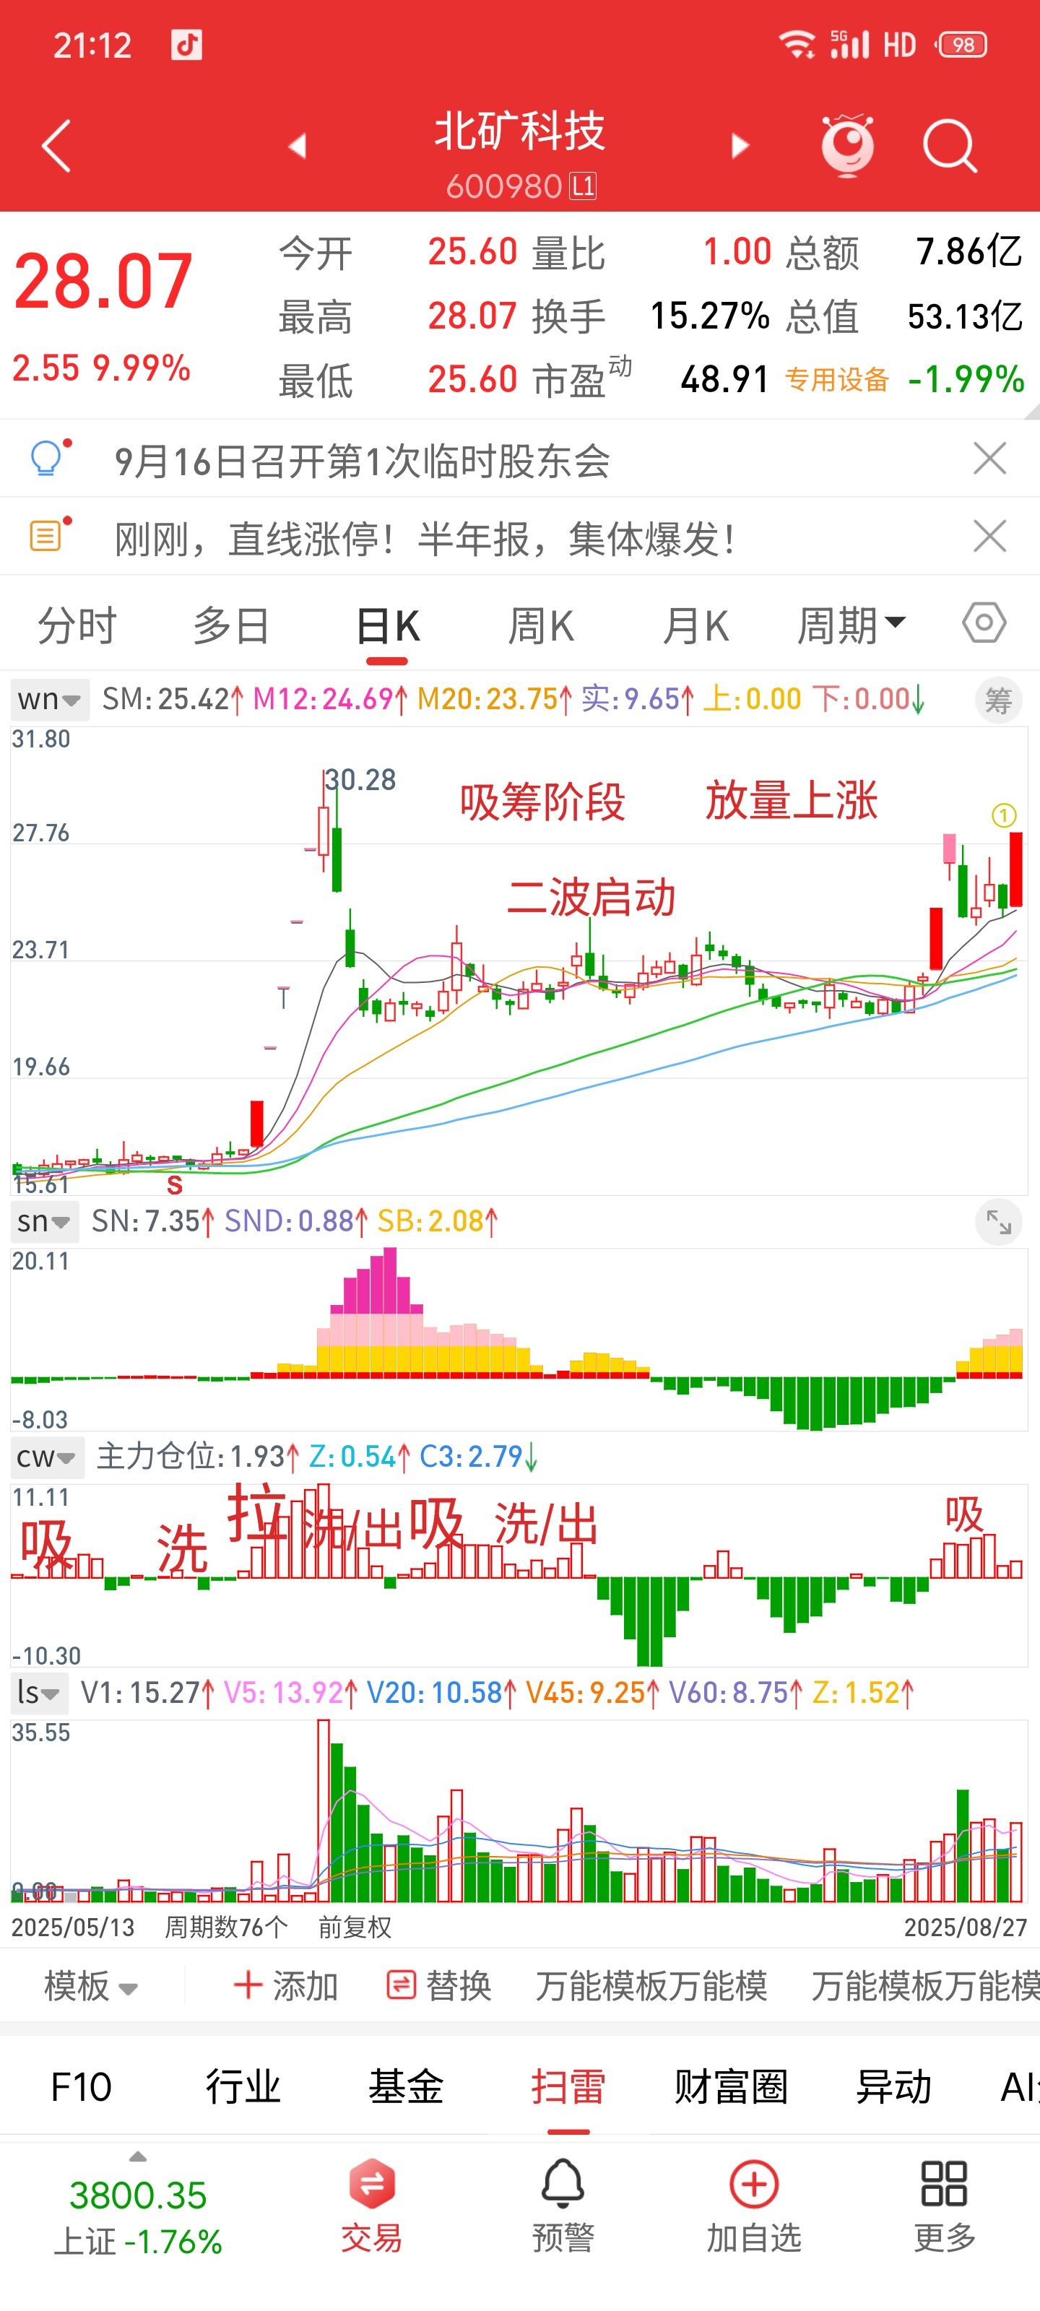Open the mascot assistant icon

click(x=847, y=145)
